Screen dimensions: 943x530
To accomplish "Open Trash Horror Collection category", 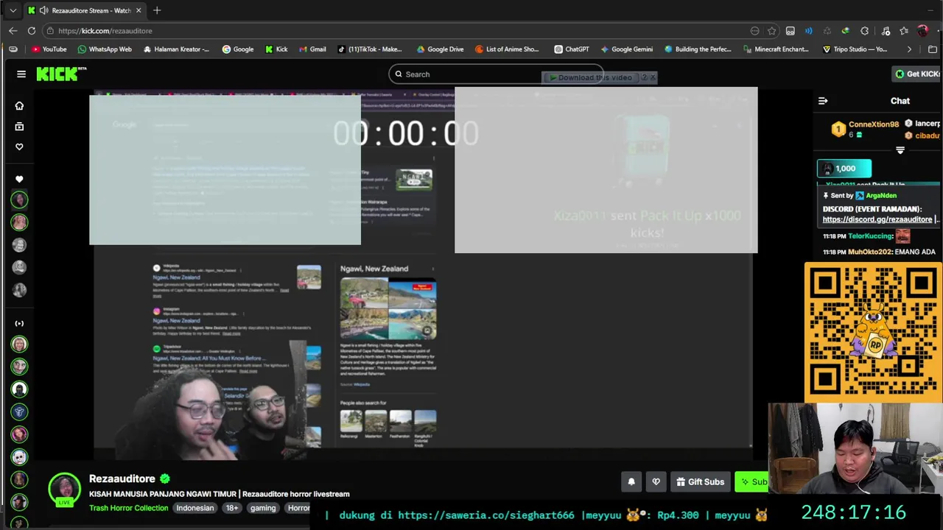I will tap(129, 508).
